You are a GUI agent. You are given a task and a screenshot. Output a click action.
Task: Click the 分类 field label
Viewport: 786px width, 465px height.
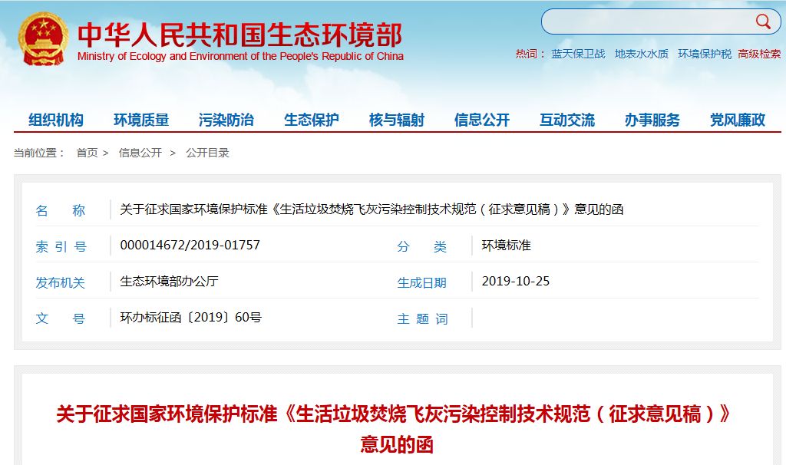[x=421, y=246]
